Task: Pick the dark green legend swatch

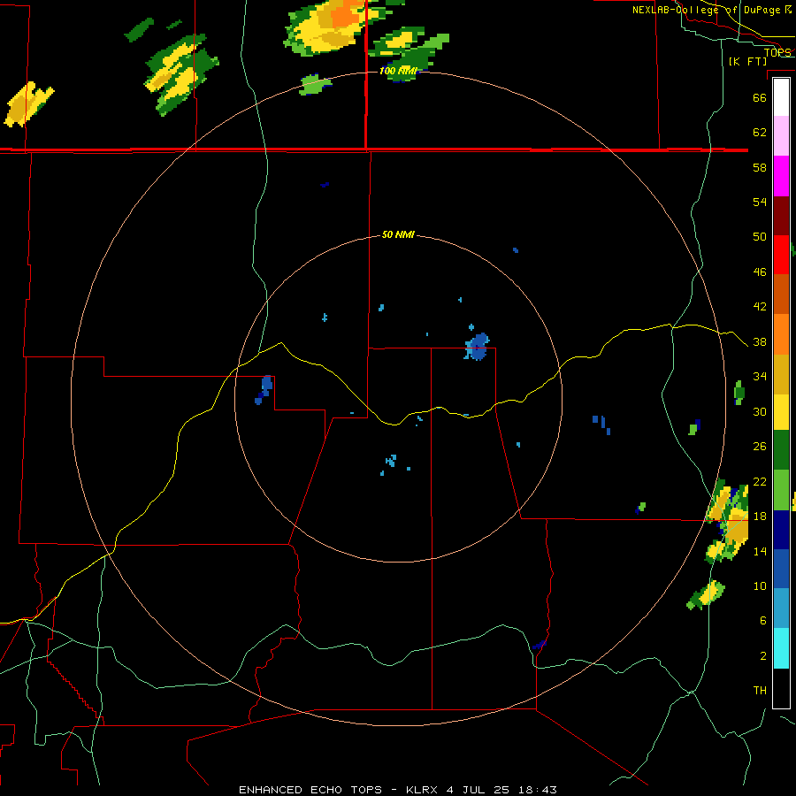Action: coord(781,450)
